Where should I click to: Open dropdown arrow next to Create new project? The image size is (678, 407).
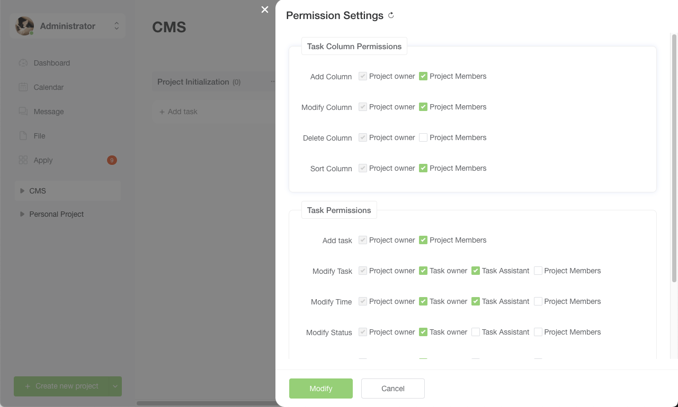click(115, 386)
